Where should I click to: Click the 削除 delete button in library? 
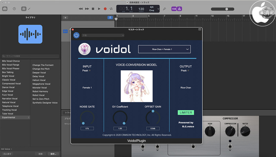41,154
